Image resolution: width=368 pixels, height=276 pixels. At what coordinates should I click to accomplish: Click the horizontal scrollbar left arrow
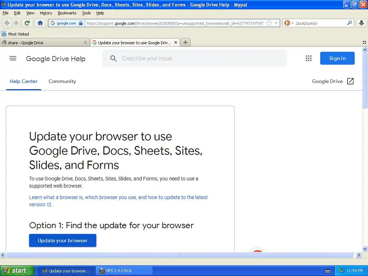coord(3,255)
